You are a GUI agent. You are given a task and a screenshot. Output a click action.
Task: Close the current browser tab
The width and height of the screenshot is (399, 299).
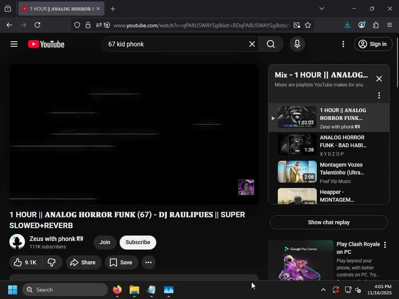pos(98,9)
